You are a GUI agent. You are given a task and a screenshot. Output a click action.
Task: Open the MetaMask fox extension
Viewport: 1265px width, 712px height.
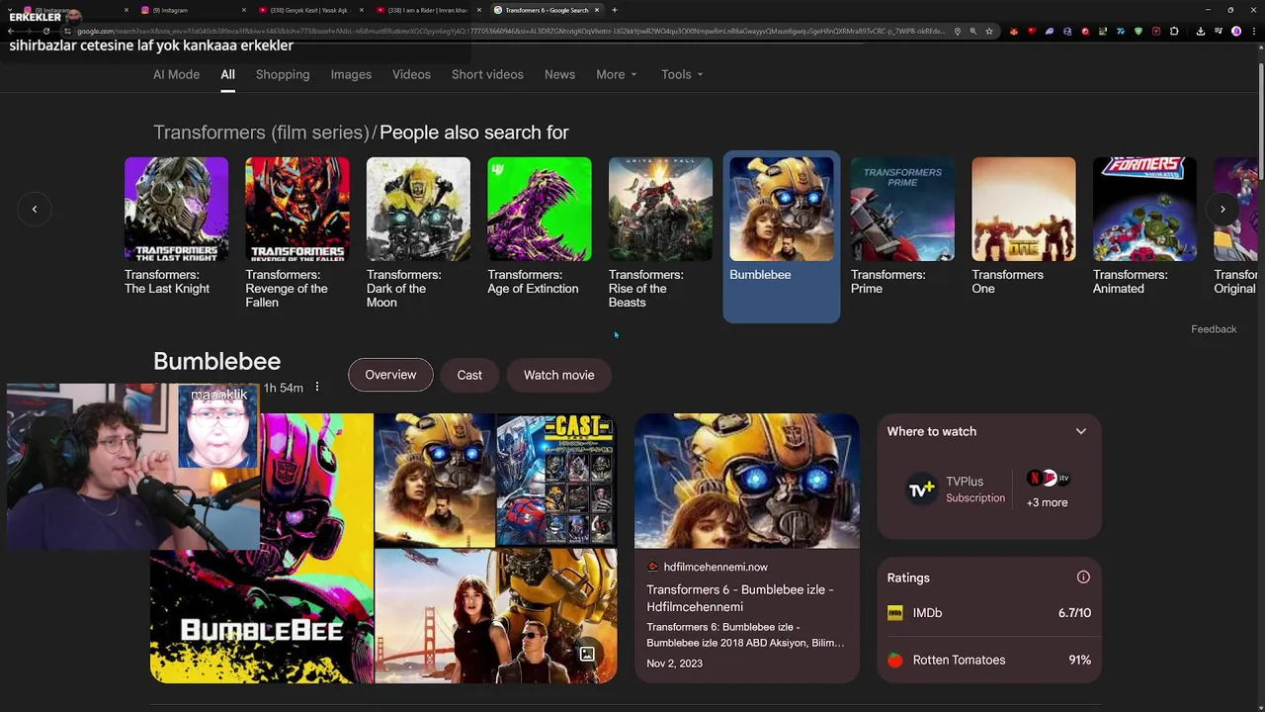(1014, 32)
